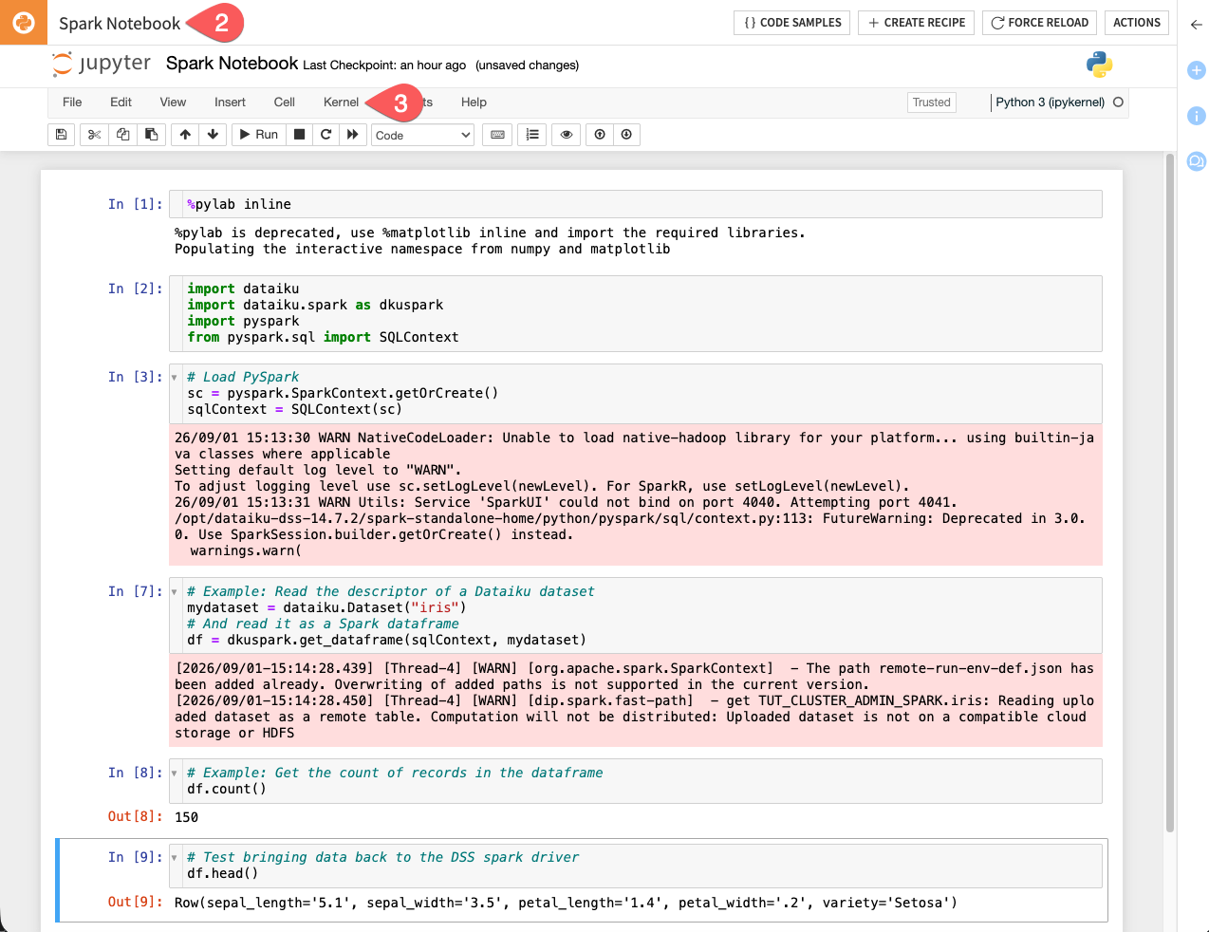Click the Row(sepal_length=...) output text

pyautogui.click(x=566, y=903)
